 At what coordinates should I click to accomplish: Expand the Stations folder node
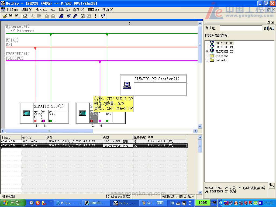(x=207, y=56)
